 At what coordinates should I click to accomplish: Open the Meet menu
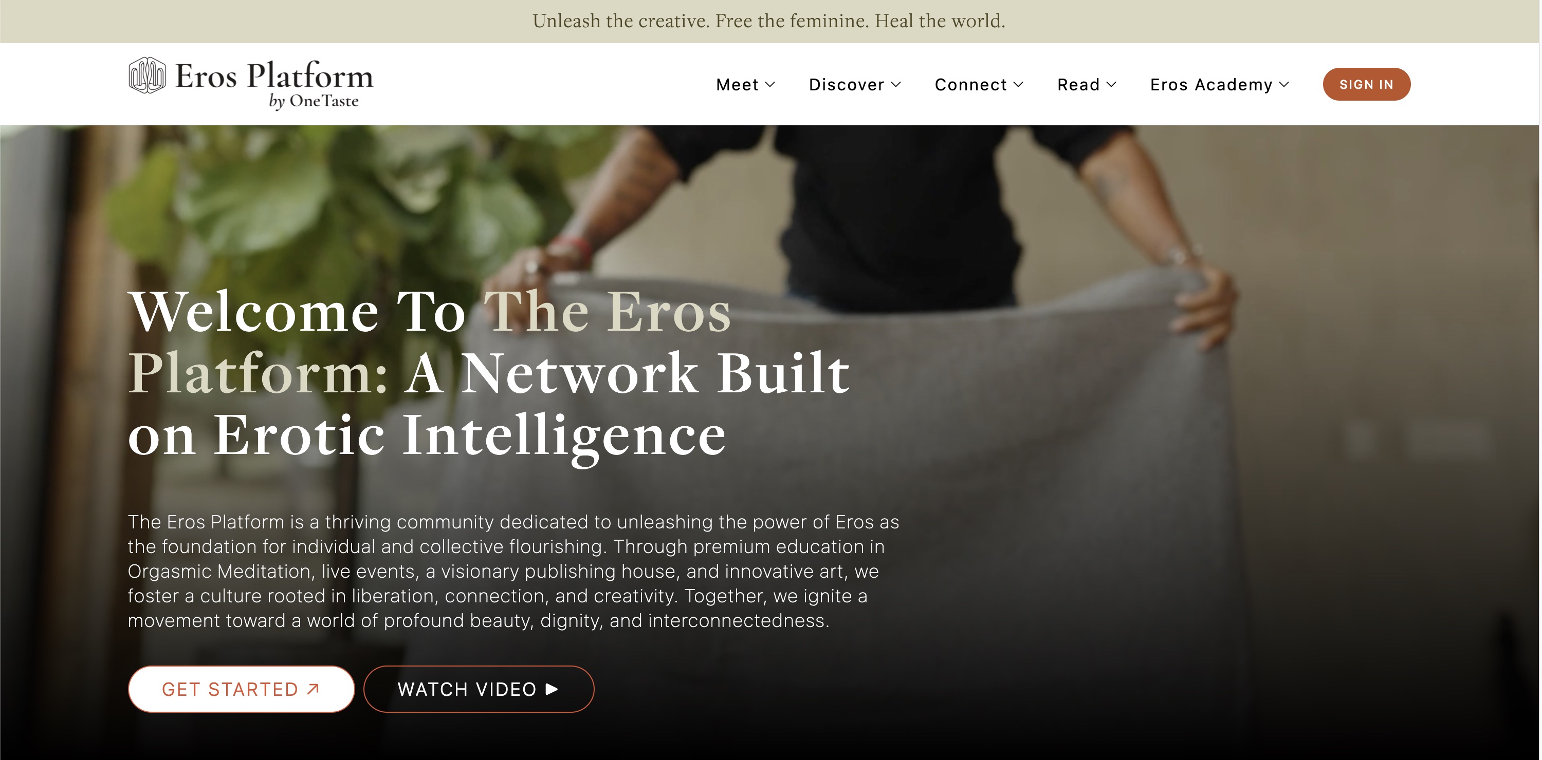[746, 84]
